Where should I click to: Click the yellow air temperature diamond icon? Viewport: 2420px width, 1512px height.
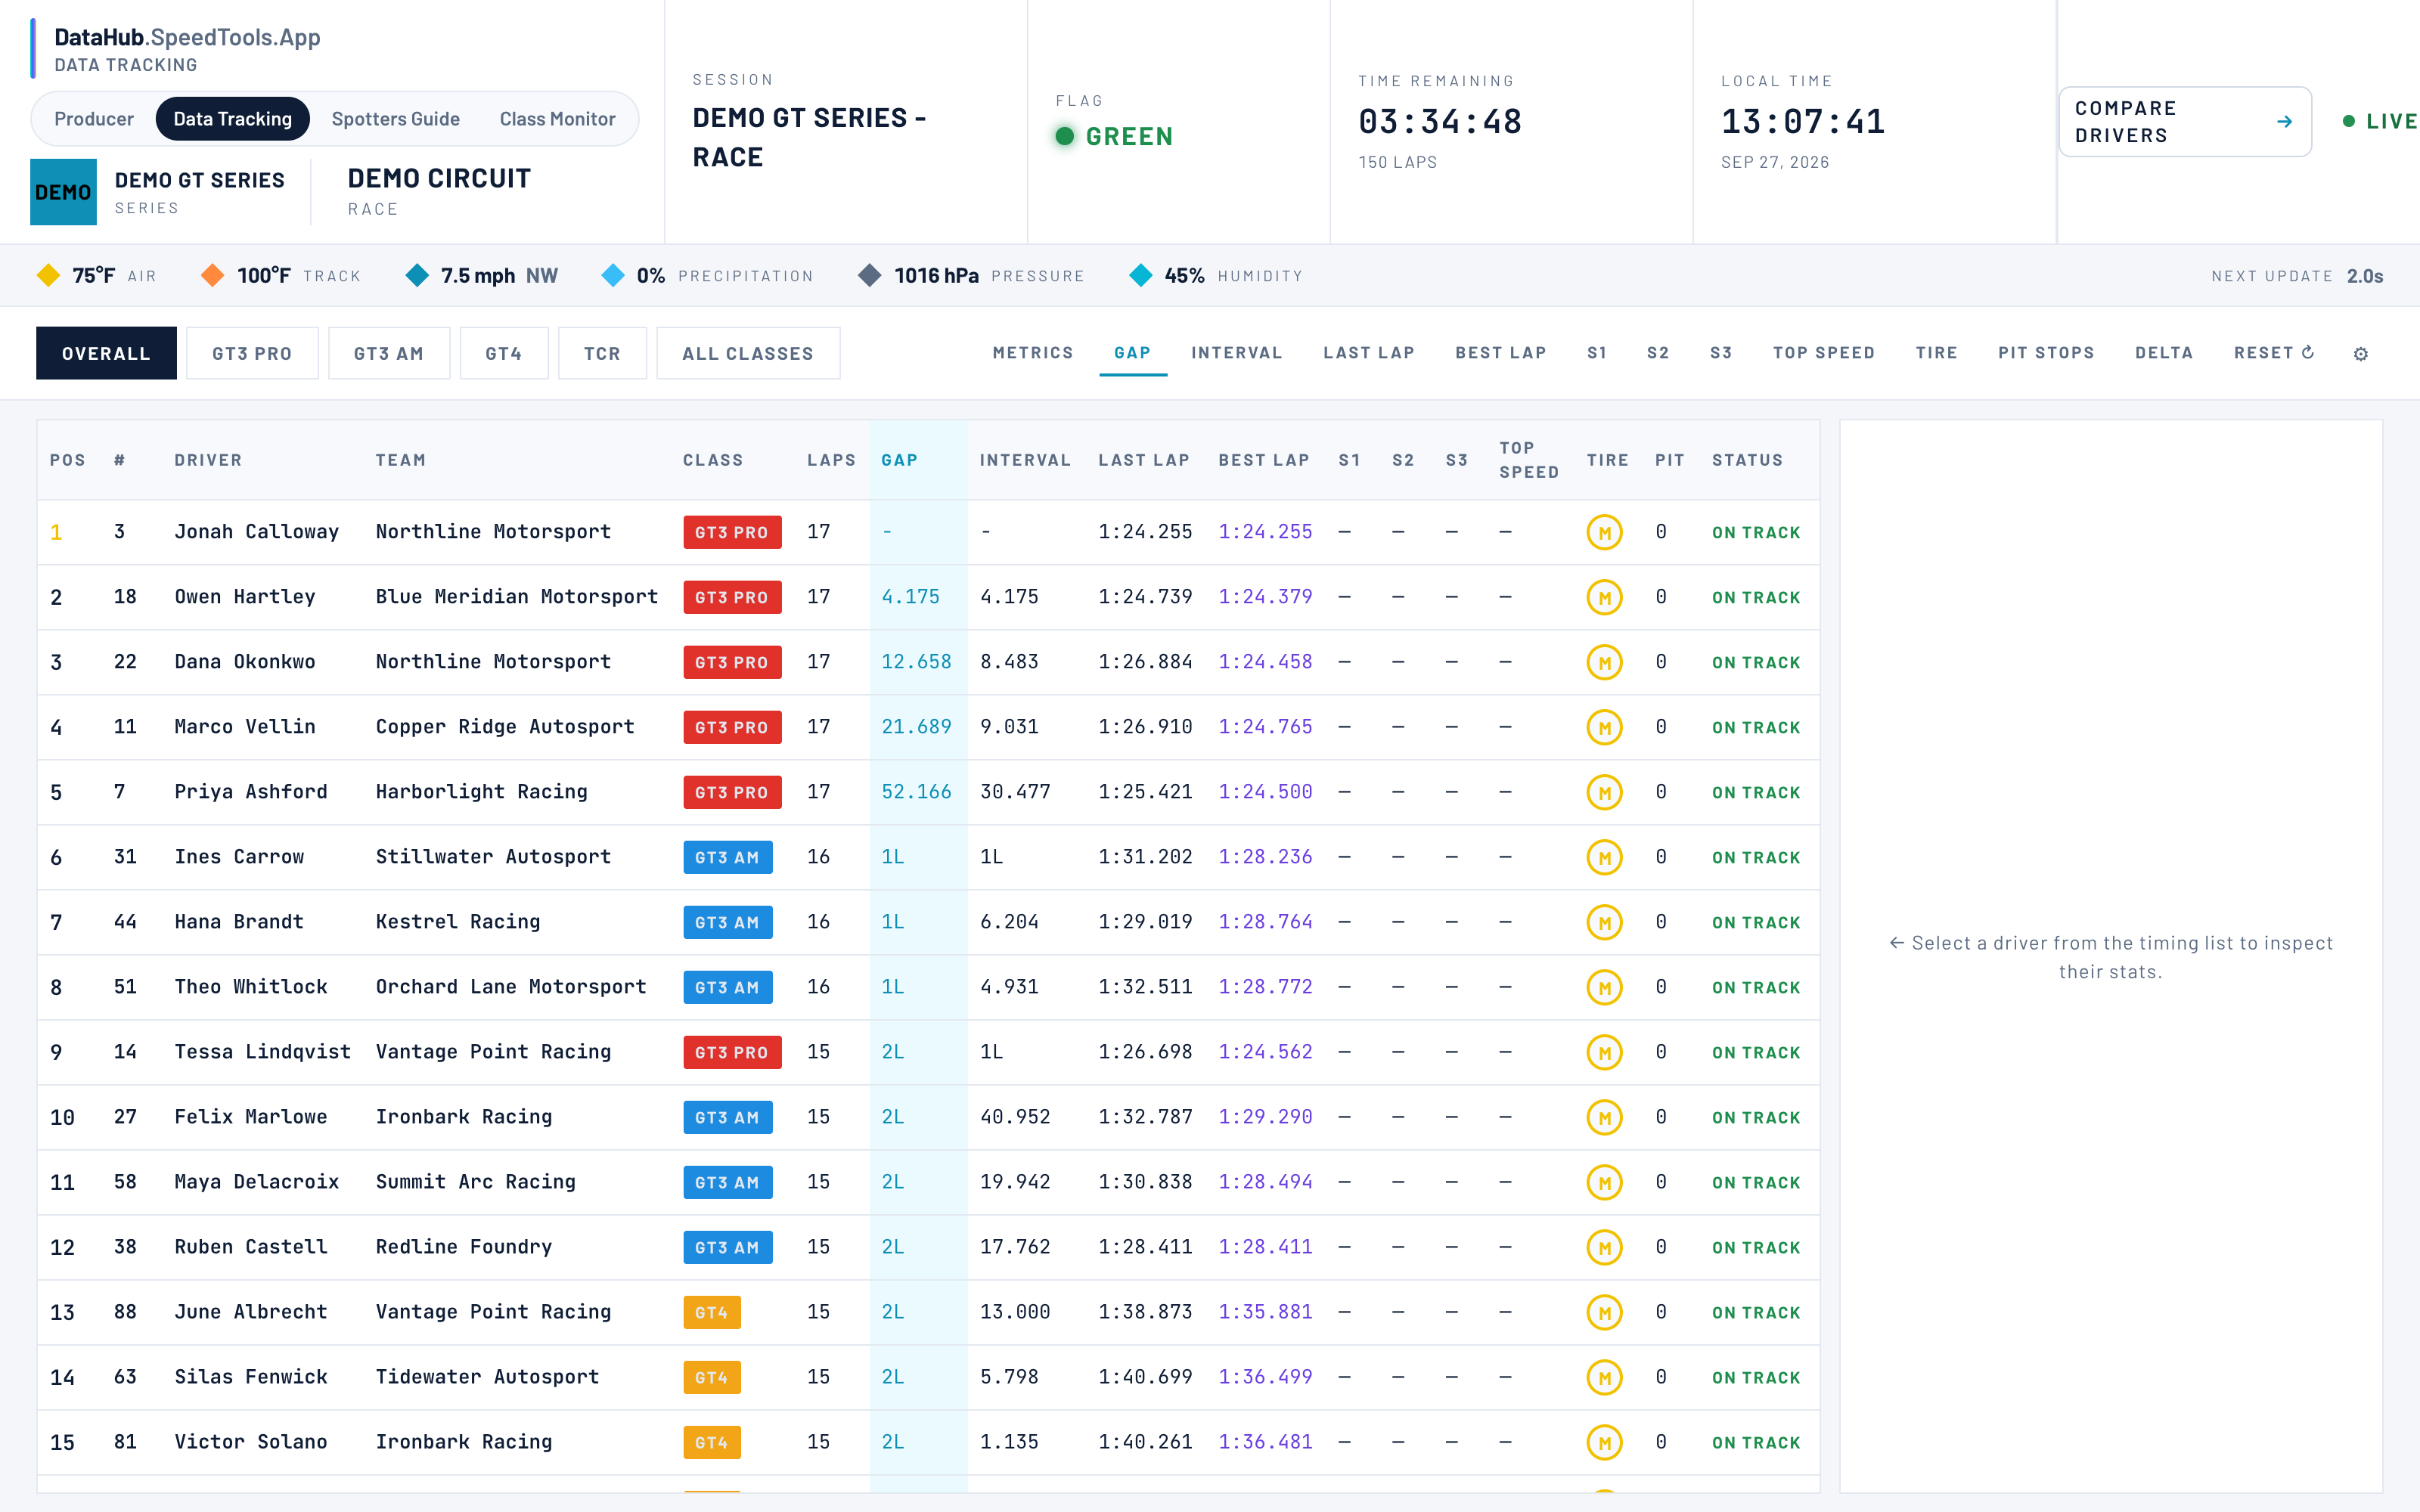coord(48,275)
